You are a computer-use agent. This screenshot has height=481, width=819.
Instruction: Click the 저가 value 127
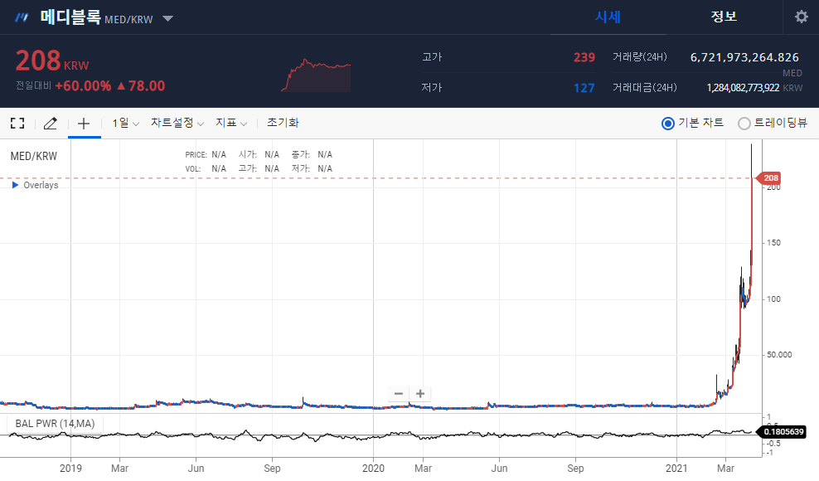coord(584,88)
